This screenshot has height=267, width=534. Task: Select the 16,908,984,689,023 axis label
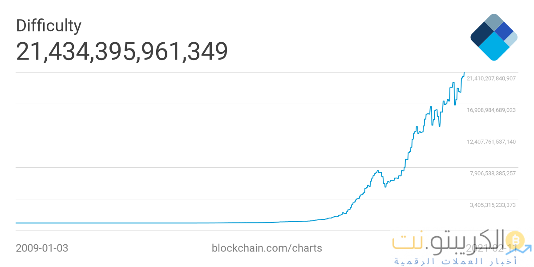click(x=491, y=110)
